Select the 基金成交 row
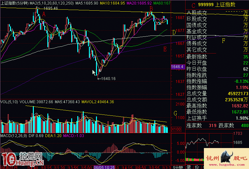Screen dimensions: 249x169 (217, 31)
